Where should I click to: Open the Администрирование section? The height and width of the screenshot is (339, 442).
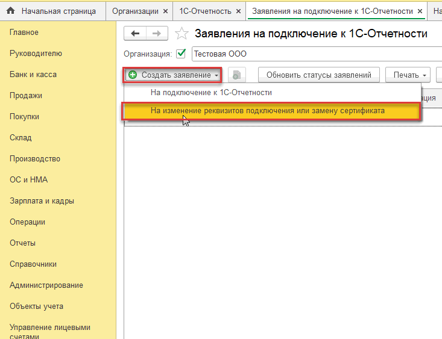click(x=46, y=285)
